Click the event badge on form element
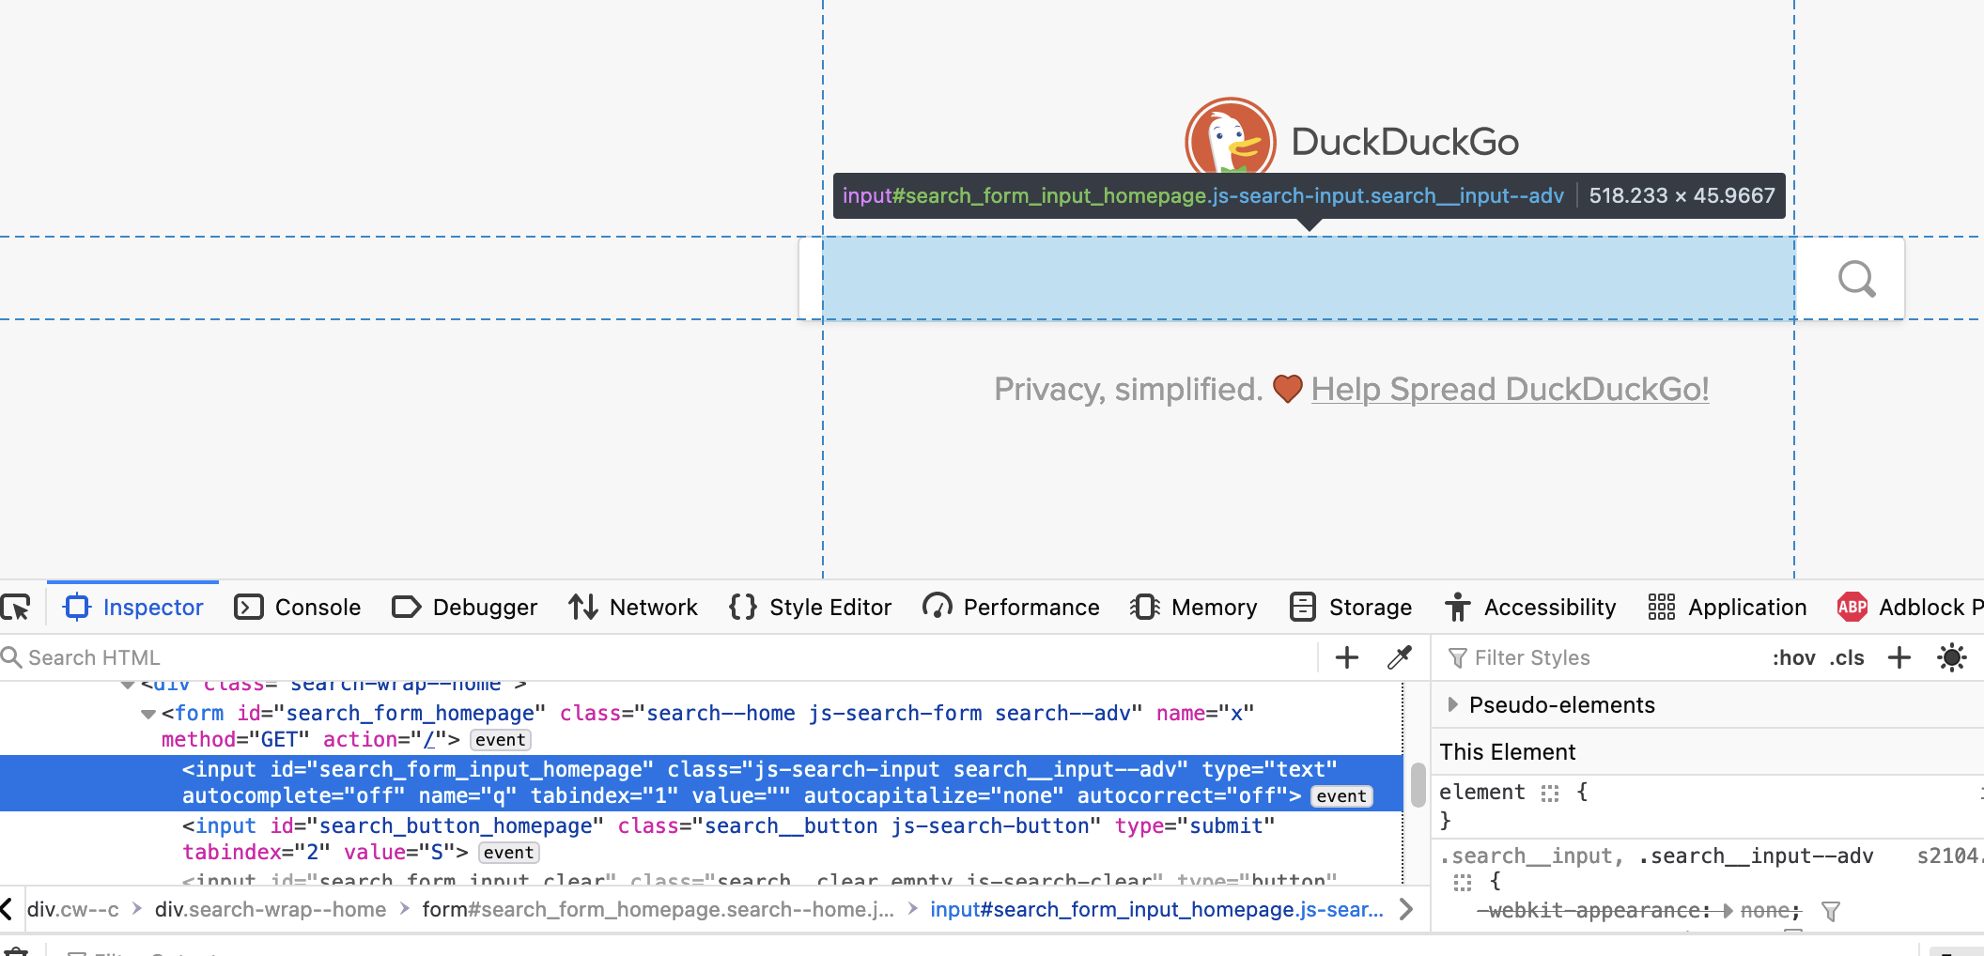This screenshot has height=956, width=1984. pyautogui.click(x=500, y=740)
